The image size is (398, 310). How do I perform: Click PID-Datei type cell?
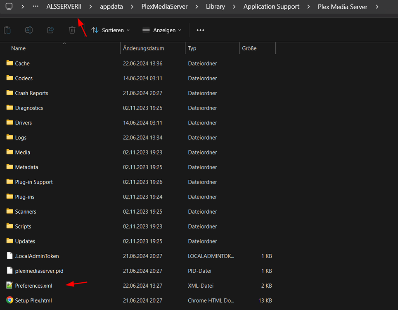coord(199,271)
